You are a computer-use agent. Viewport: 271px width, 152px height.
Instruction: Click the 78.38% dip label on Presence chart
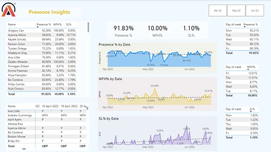pos(151,65)
